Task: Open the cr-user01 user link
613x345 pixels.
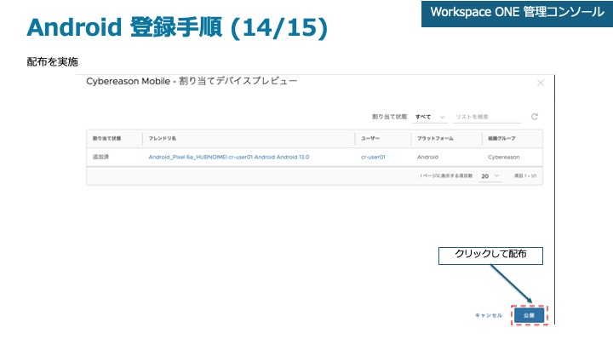Action: pos(373,158)
